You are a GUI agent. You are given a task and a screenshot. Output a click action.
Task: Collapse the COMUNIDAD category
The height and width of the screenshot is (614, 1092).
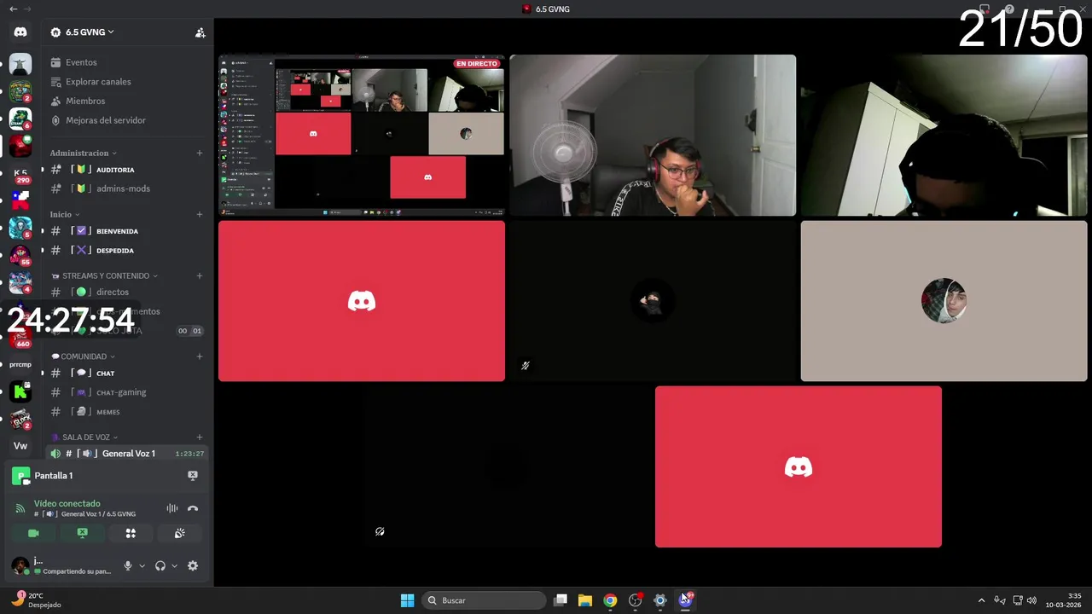[83, 356]
